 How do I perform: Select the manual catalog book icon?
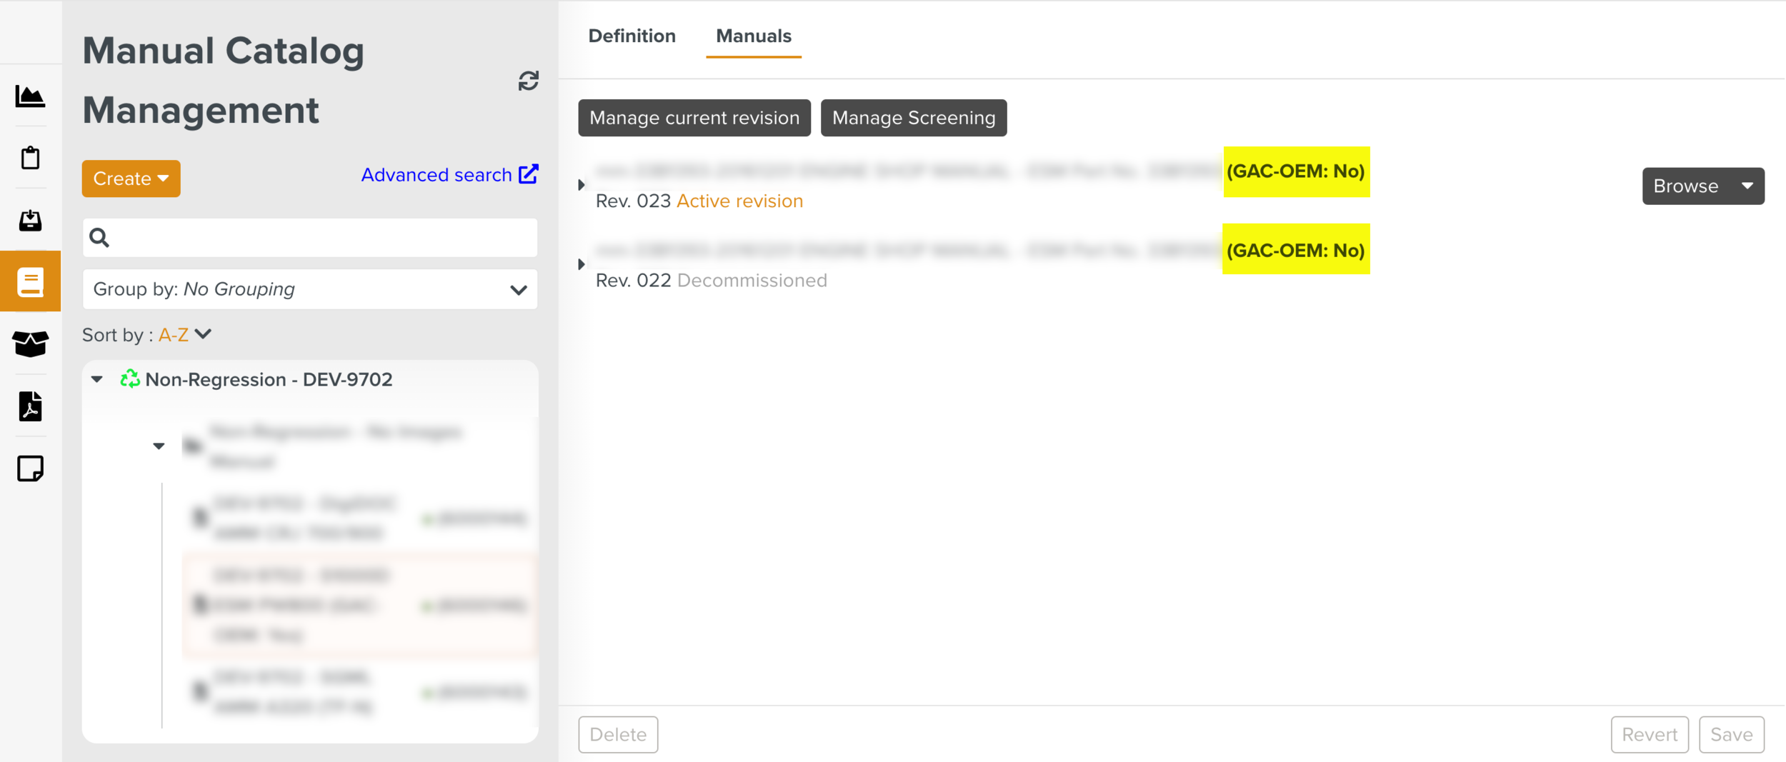point(30,282)
